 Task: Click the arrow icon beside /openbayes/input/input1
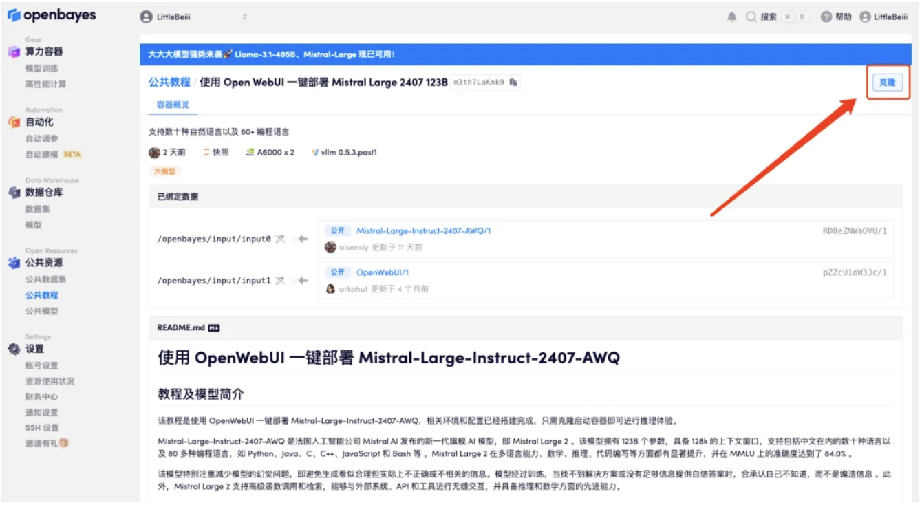[302, 281]
